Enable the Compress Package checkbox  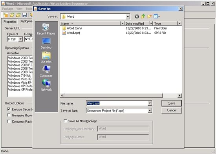9,121
